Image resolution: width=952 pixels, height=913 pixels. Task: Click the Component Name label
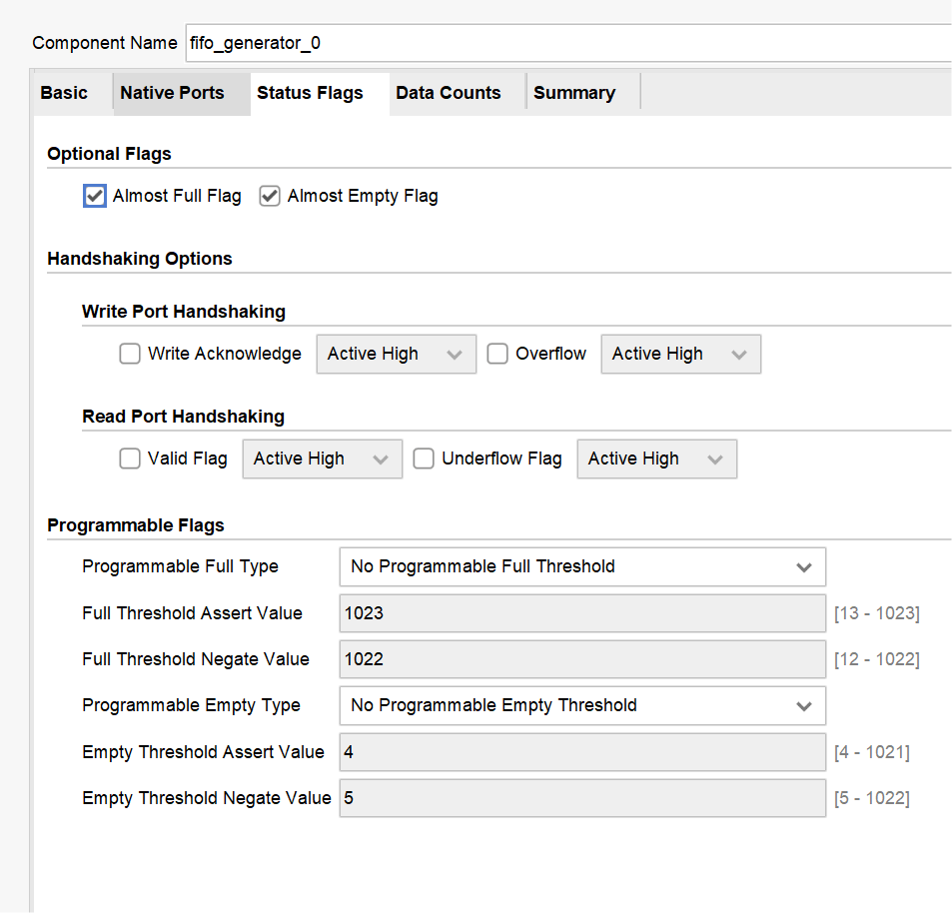pos(105,43)
